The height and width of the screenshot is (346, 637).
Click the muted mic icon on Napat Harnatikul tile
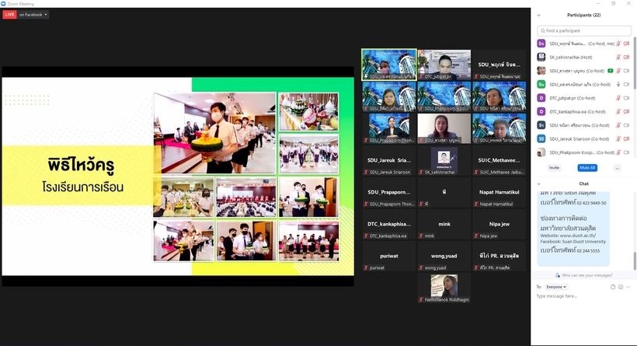476,204
